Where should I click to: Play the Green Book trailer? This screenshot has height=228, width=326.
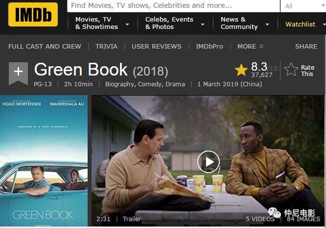(208, 162)
